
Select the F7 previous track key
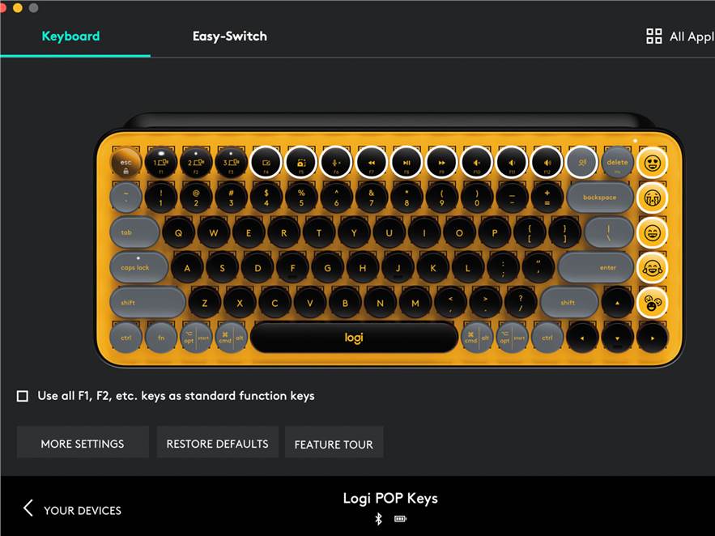371,162
